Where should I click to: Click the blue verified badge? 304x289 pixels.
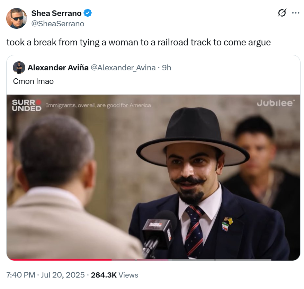[x=88, y=13]
